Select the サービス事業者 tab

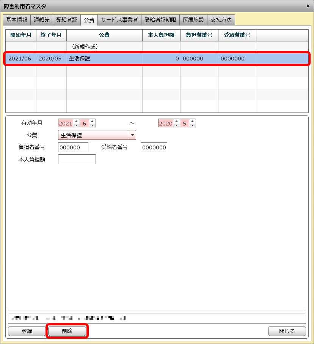point(119,20)
